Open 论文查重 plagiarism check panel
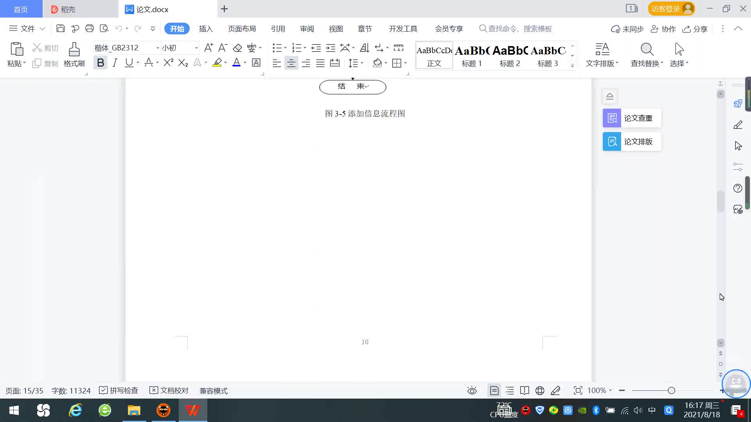751x422 pixels. point(632,118)
